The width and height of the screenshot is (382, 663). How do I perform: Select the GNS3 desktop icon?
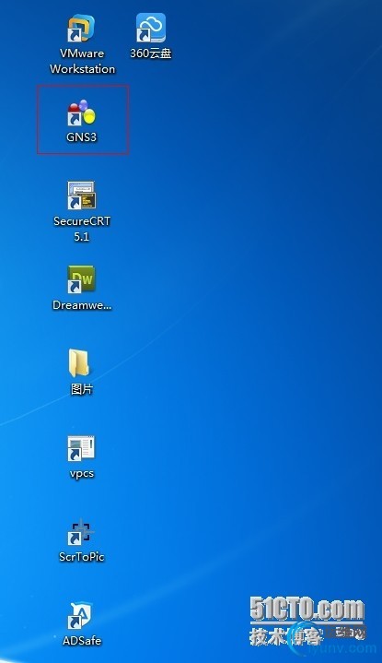82,112
